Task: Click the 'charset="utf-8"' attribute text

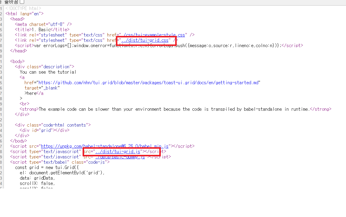Action: 47,24
